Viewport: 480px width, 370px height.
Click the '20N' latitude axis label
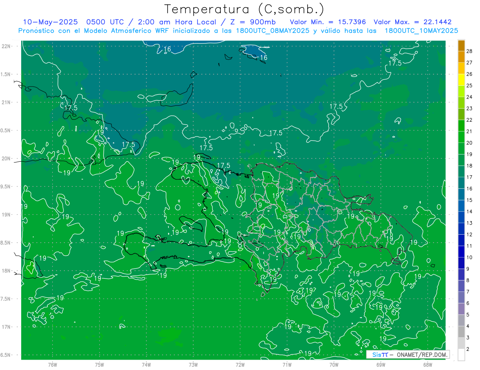click(6, 158)
